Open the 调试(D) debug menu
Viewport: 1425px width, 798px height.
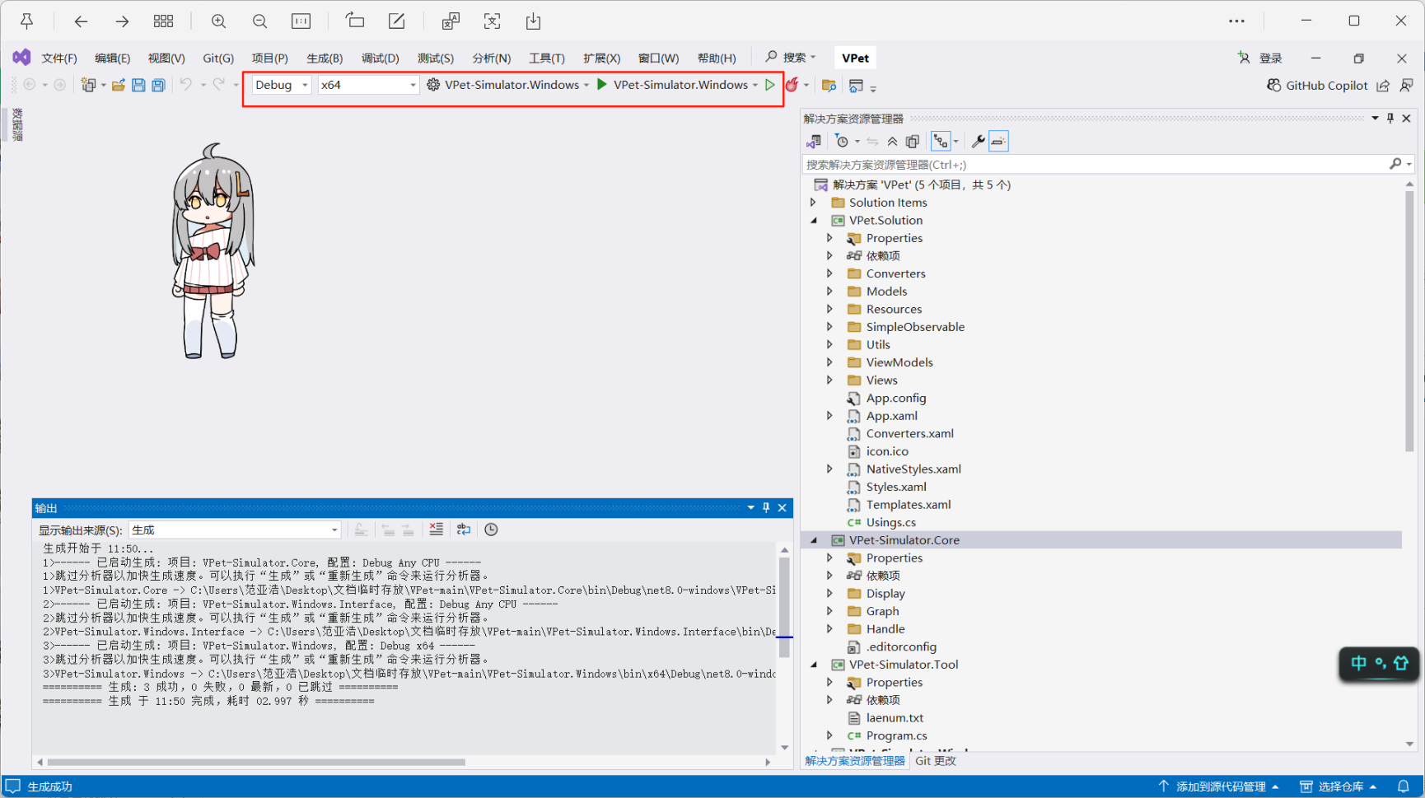380,58
